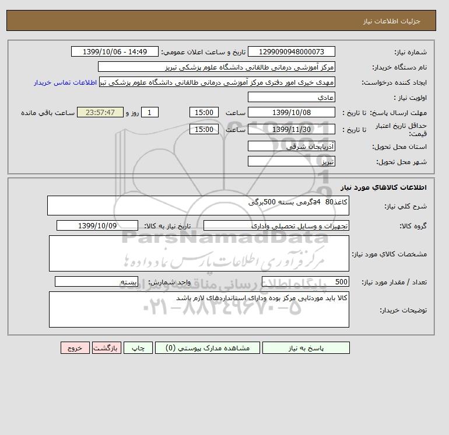449x435 pixels.
Task: Click the remaining days field showing 1
Action: pos(150,113)
